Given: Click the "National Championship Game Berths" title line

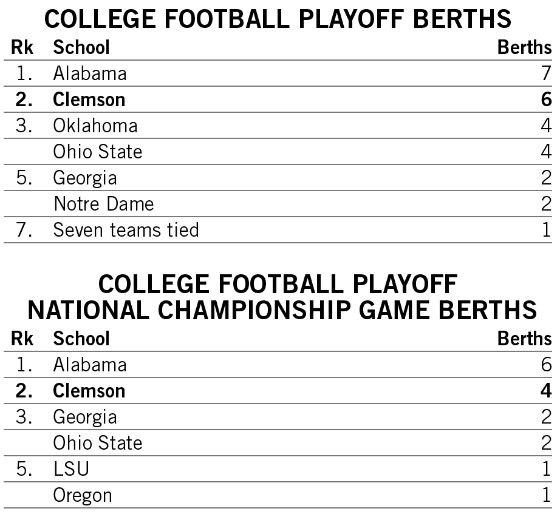Looking at the screenshot, I should click(282, 311).
